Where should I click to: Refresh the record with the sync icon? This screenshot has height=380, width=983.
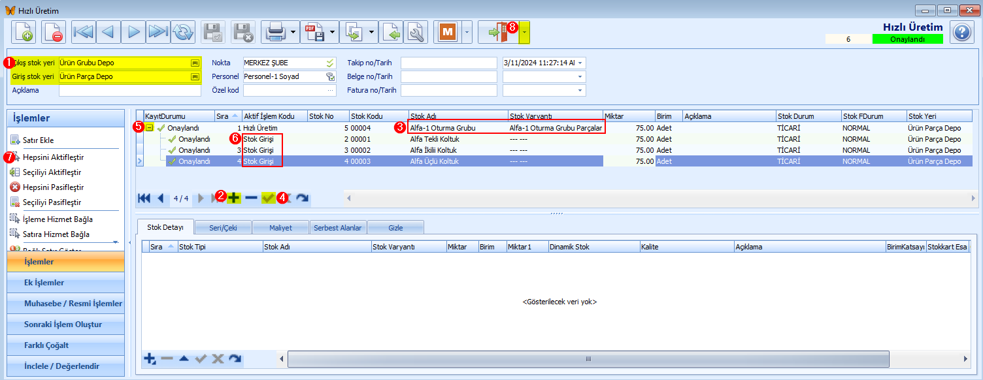coord(184,31)
